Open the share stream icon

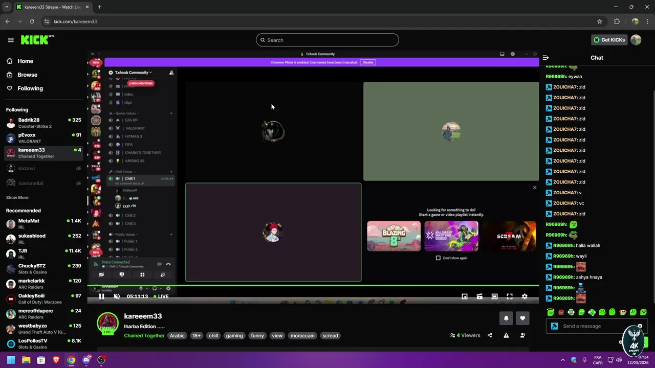[x=490, y=335]
